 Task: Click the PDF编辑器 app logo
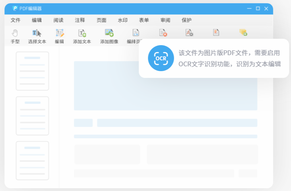click(15, 8)
